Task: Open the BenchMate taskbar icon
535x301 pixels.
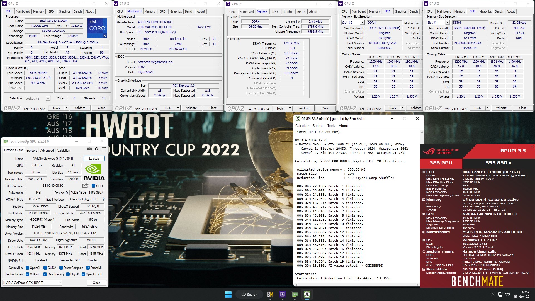Action: pos(270,294)
